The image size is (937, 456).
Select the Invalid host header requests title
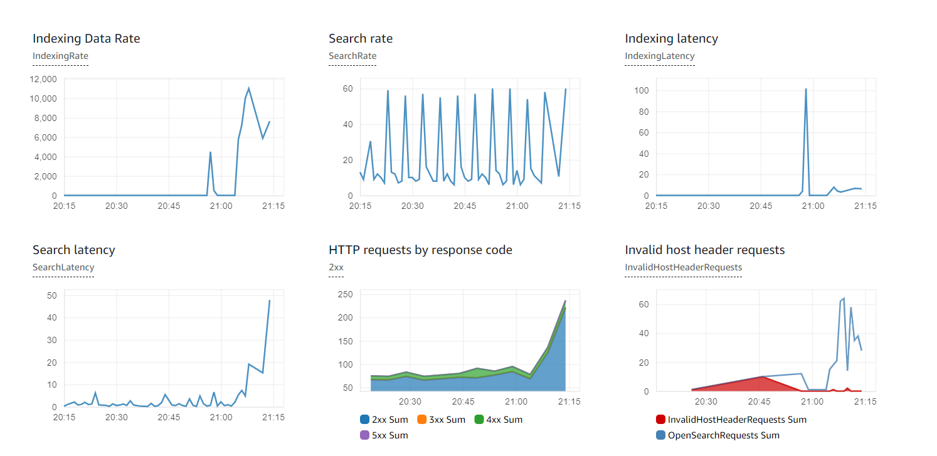[705, 250]
